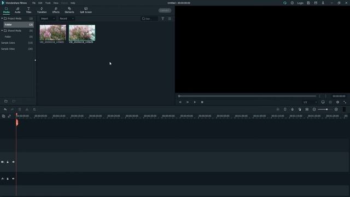The height and width of the screenshot is (197, 350).
Task: Open the preview quality 1/2 dropdown
Action: pyautogui.click(x=310, y=102)
